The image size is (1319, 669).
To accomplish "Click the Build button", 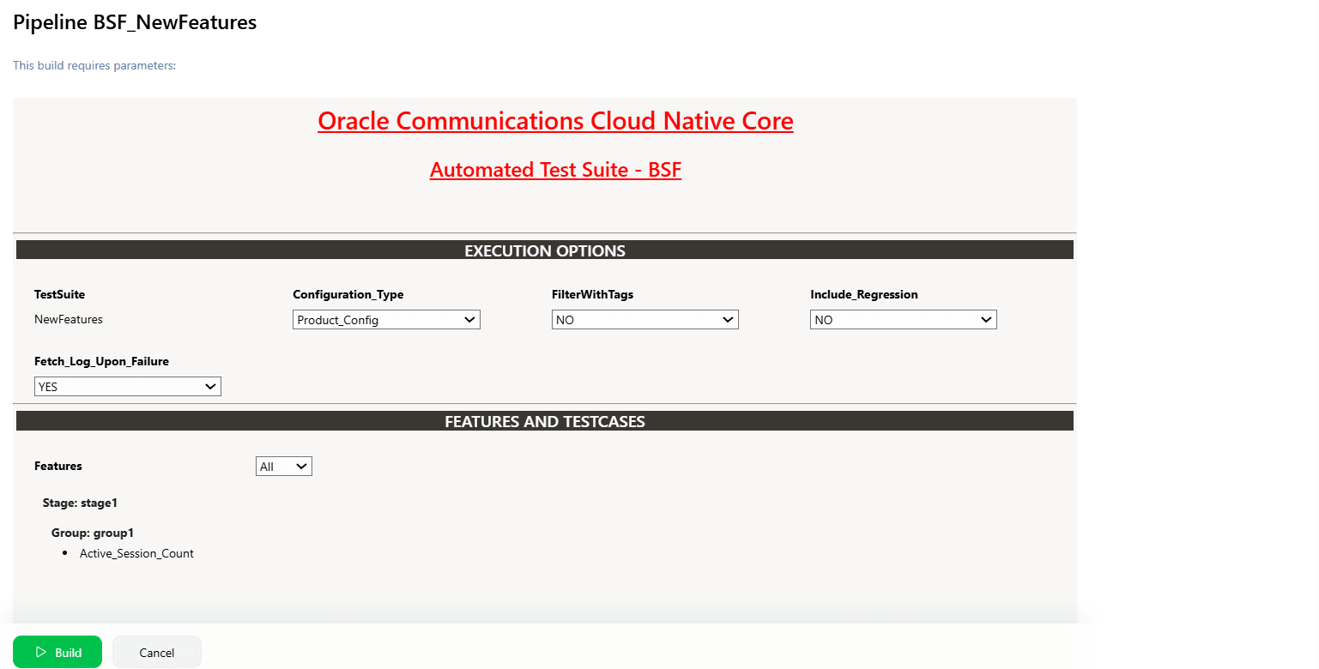I will (x=57, y=652).
